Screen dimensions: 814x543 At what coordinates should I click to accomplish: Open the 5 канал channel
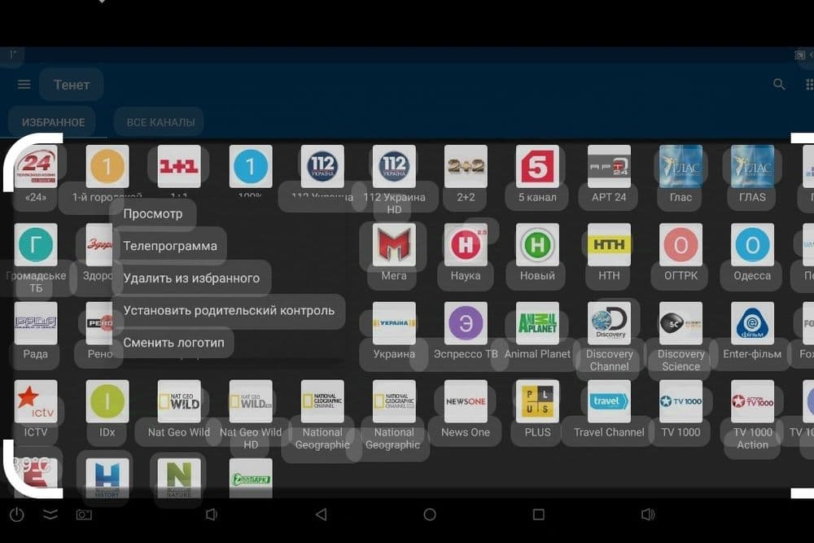pos(537,166)
